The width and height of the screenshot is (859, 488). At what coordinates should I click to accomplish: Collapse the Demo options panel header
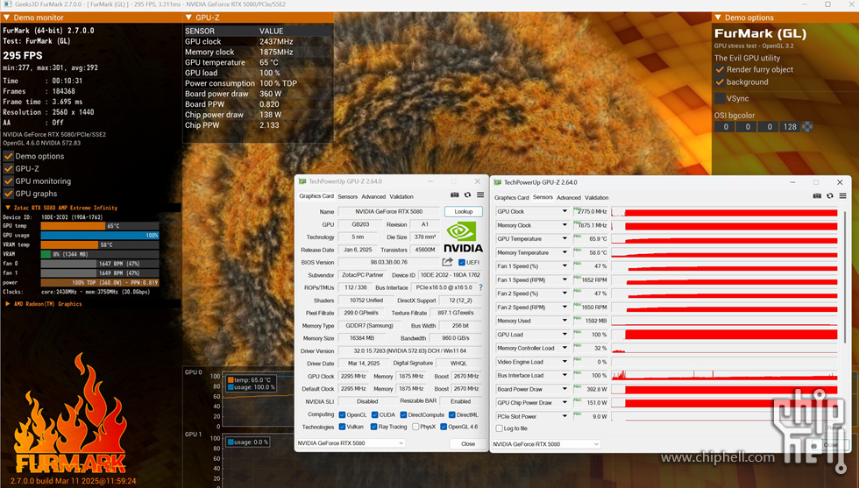click(x=718, y=18)
